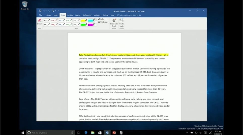Pick the bright green highlighter pen
The image size is (243, 135).
point(84,24)
